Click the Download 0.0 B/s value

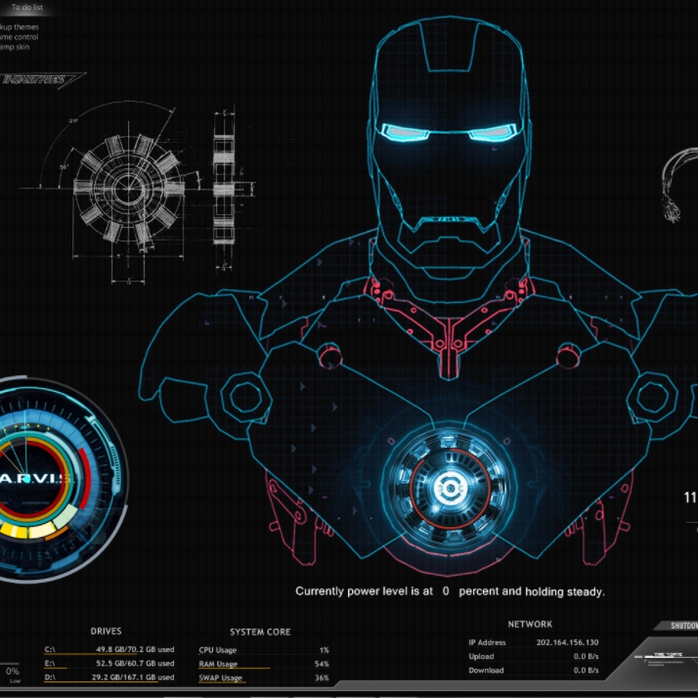(586, 671)
